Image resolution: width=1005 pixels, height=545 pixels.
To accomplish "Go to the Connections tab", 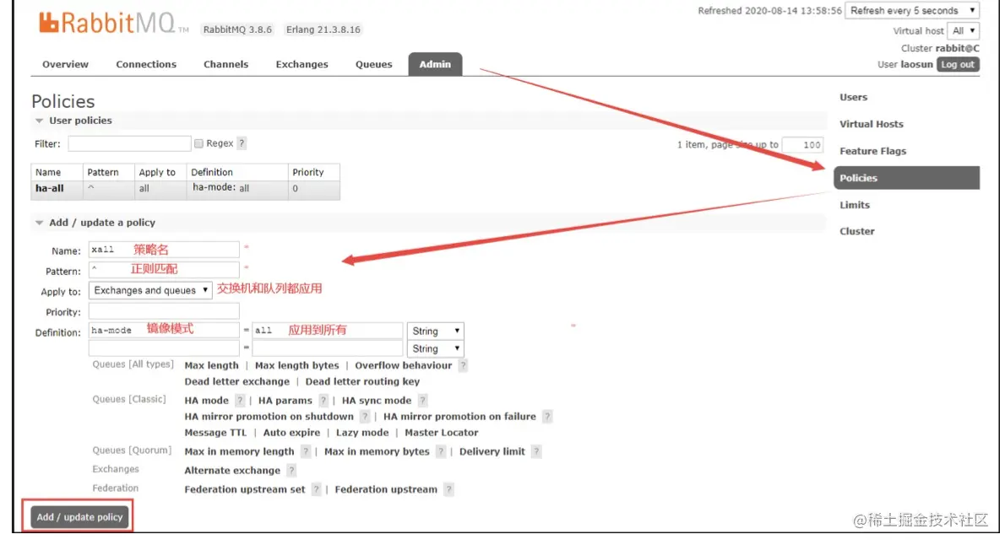I will (x=146, y=64).
